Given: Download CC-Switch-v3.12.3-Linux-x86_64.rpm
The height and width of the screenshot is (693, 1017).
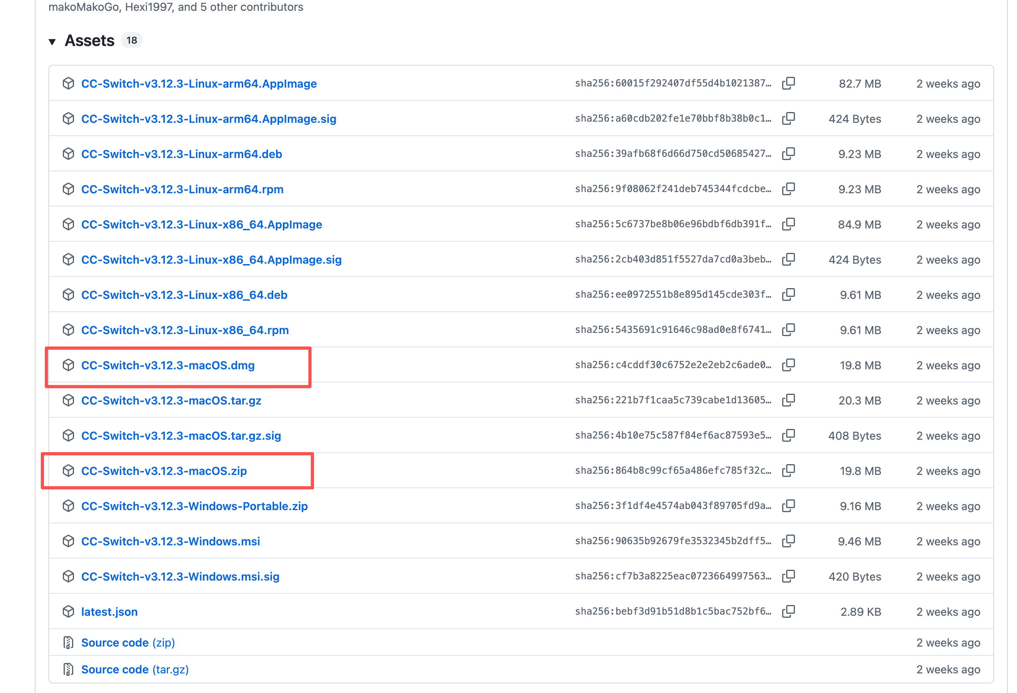Looking at the screenshot, I should point(185,330).
